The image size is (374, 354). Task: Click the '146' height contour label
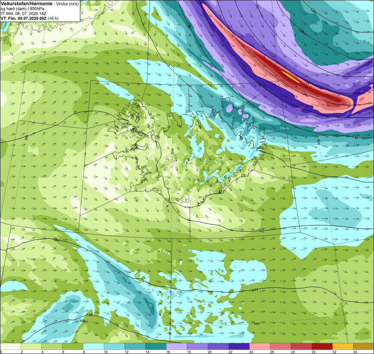pos(89,315)
